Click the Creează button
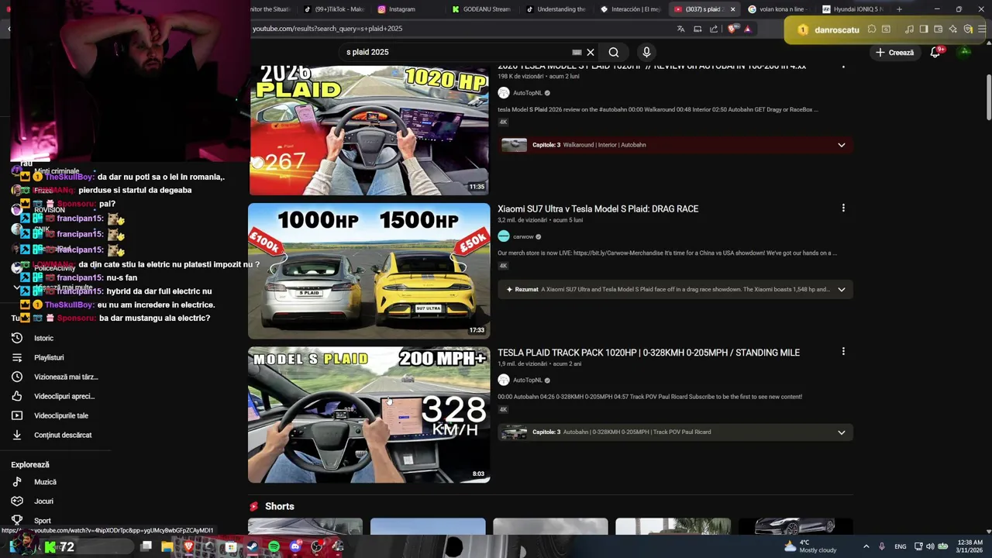This screenshot has height=558, width=992. (894, 52)
